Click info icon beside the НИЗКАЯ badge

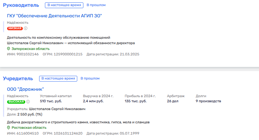click(x=26, y=28)
